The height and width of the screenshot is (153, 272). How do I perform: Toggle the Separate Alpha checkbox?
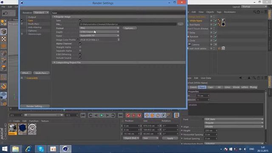(x=80, y=51)
